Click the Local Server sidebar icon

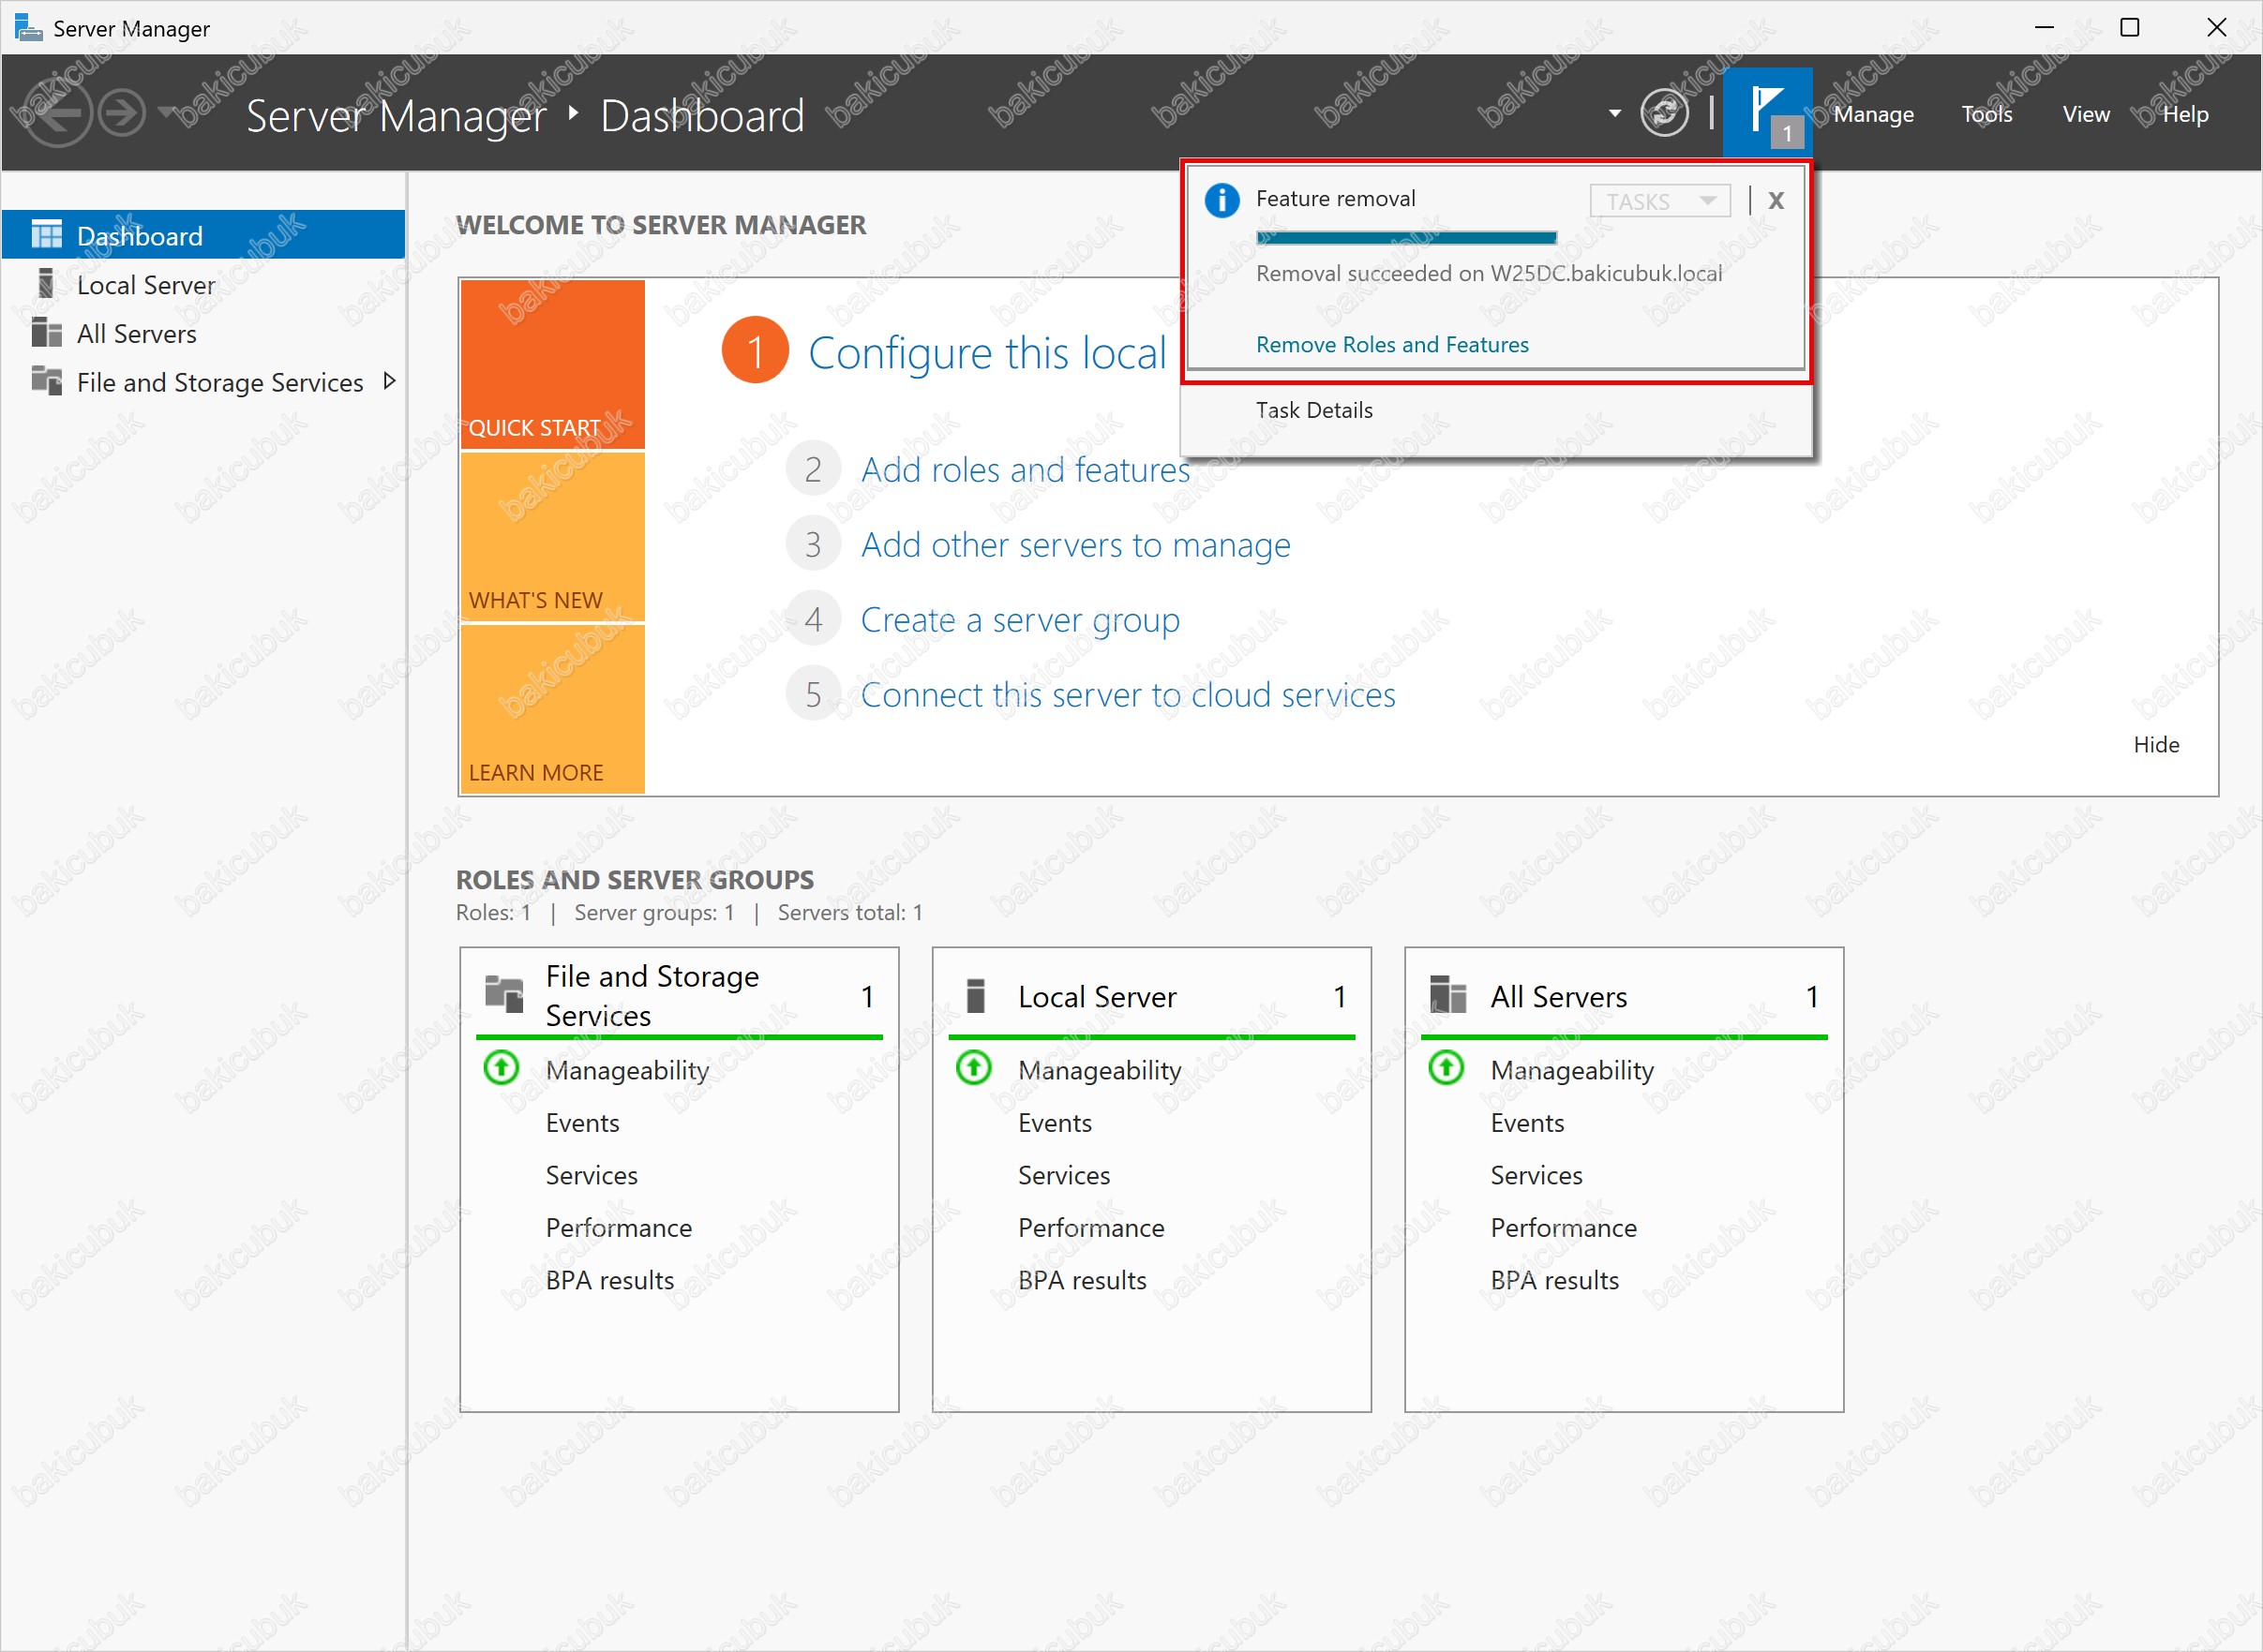(x=46, y=283)
